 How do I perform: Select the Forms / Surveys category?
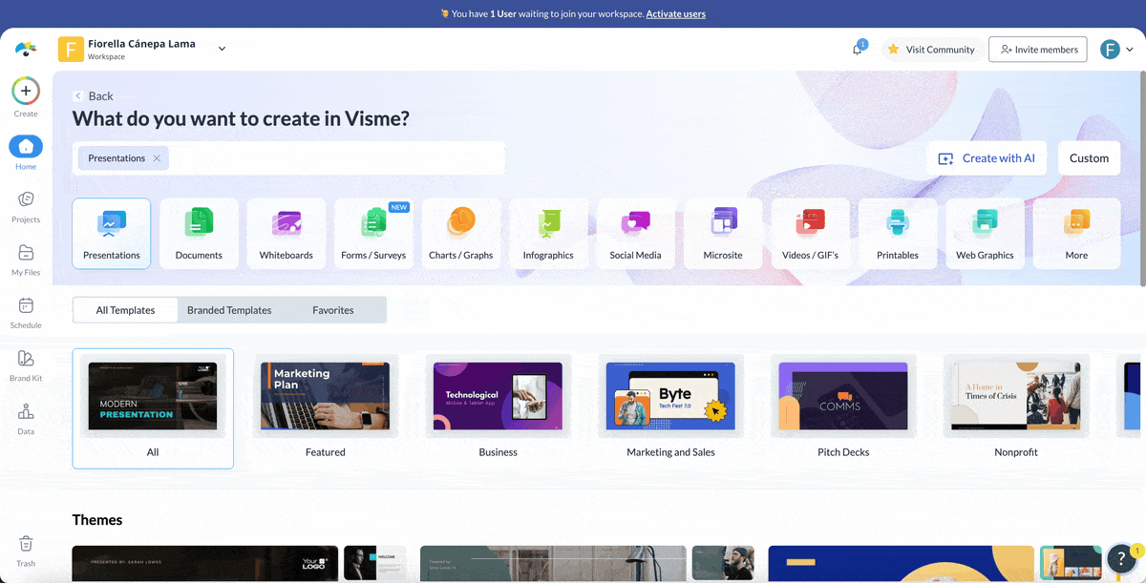[x=373, y=234]
